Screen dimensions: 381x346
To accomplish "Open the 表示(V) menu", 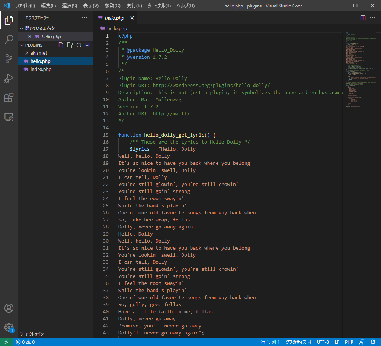I will [x=91, y=6].
